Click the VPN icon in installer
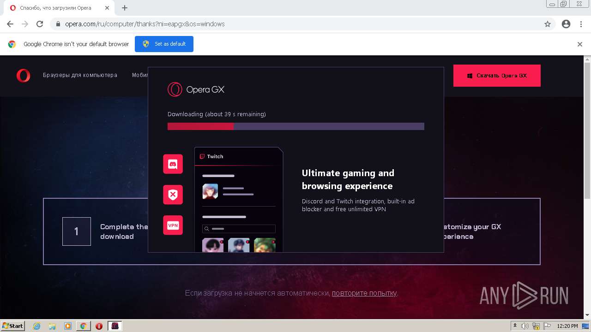Screen dimensions: 591x332 [173, 225]
